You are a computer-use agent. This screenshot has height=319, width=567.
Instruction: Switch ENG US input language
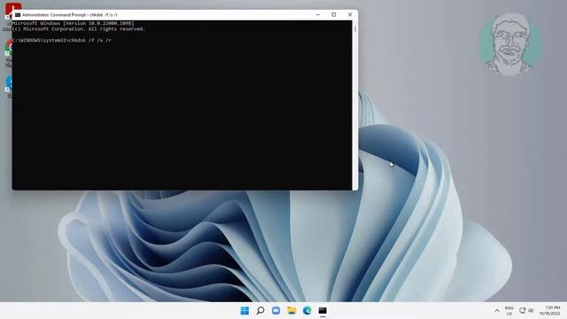[x=509, y=311]
